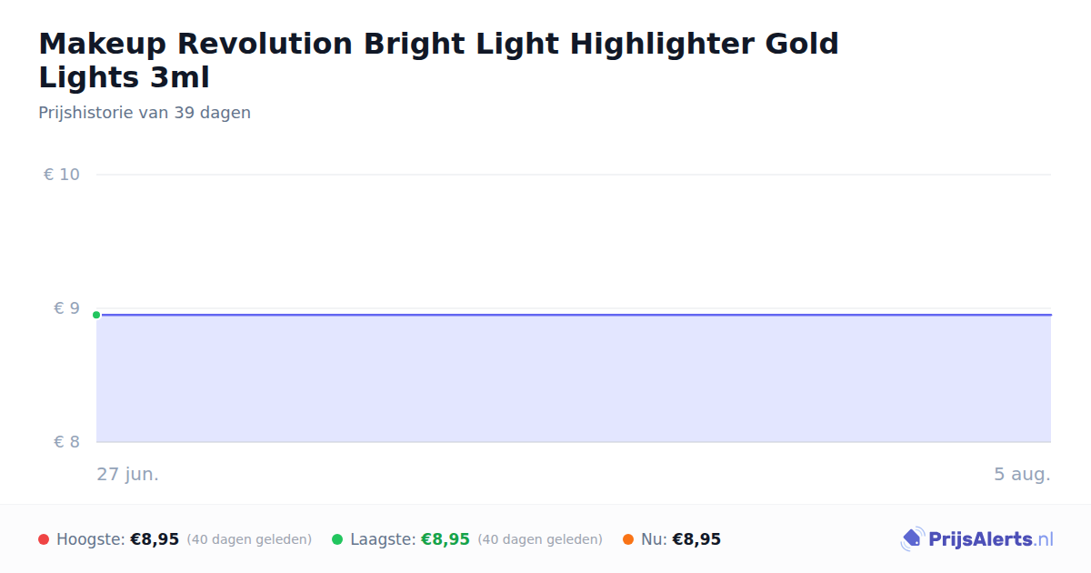The width and height of the screenshot is (1091, 573).
Task: Click the € 10 y-axis label
Action: (x=61, y=175)
